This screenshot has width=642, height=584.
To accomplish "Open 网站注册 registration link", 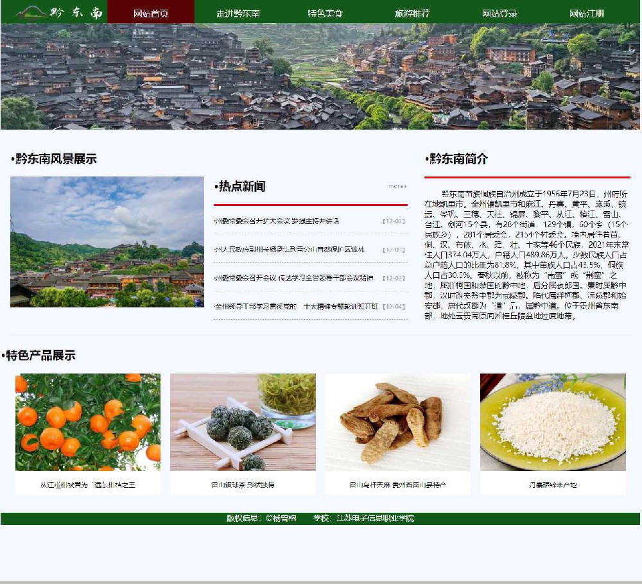I will 587,13.
